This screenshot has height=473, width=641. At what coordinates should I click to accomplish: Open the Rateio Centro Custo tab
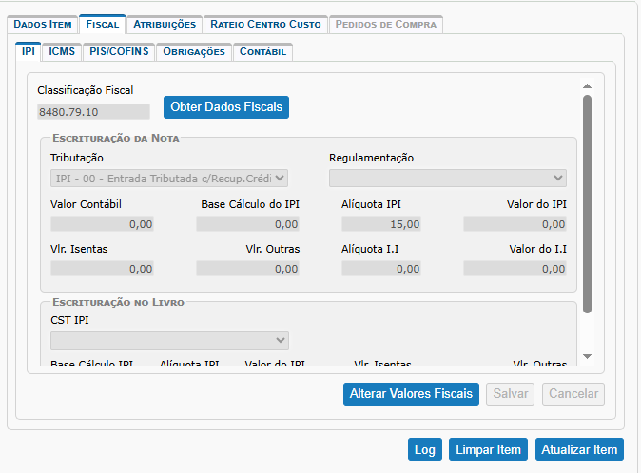[265, 25]
